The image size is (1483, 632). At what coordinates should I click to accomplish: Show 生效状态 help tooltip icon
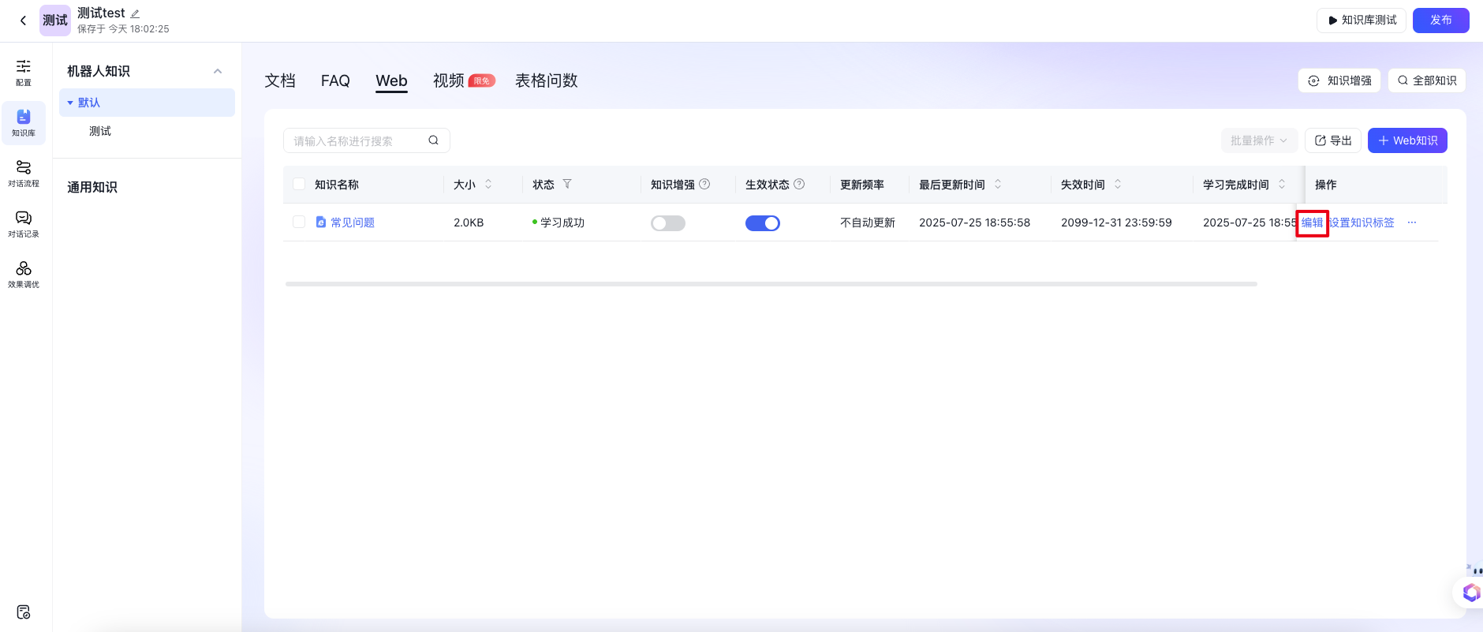tap(799, 184)
